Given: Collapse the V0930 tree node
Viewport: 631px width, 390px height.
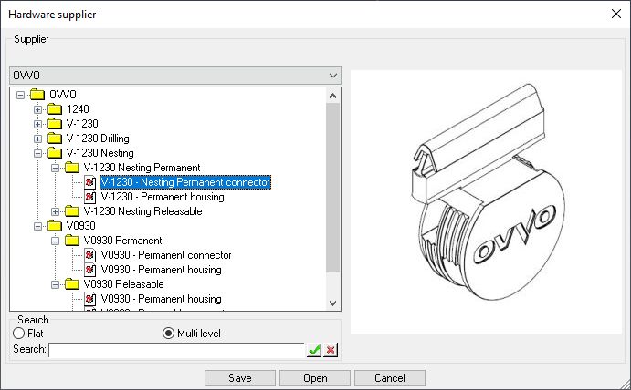Looking at the screenshot, I should coord(38,226).
